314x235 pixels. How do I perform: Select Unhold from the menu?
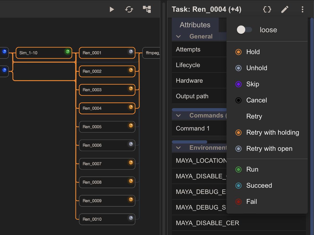(x=267, y=68)
